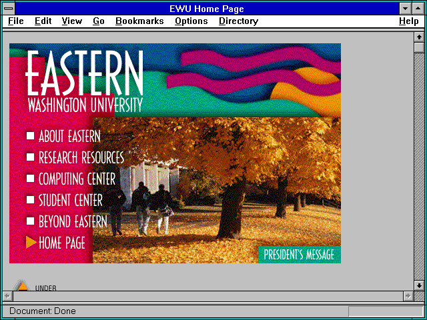Open the Directory menu
Image resolution: width=427 pixels, height=320 pixels.
pos(239,21)
